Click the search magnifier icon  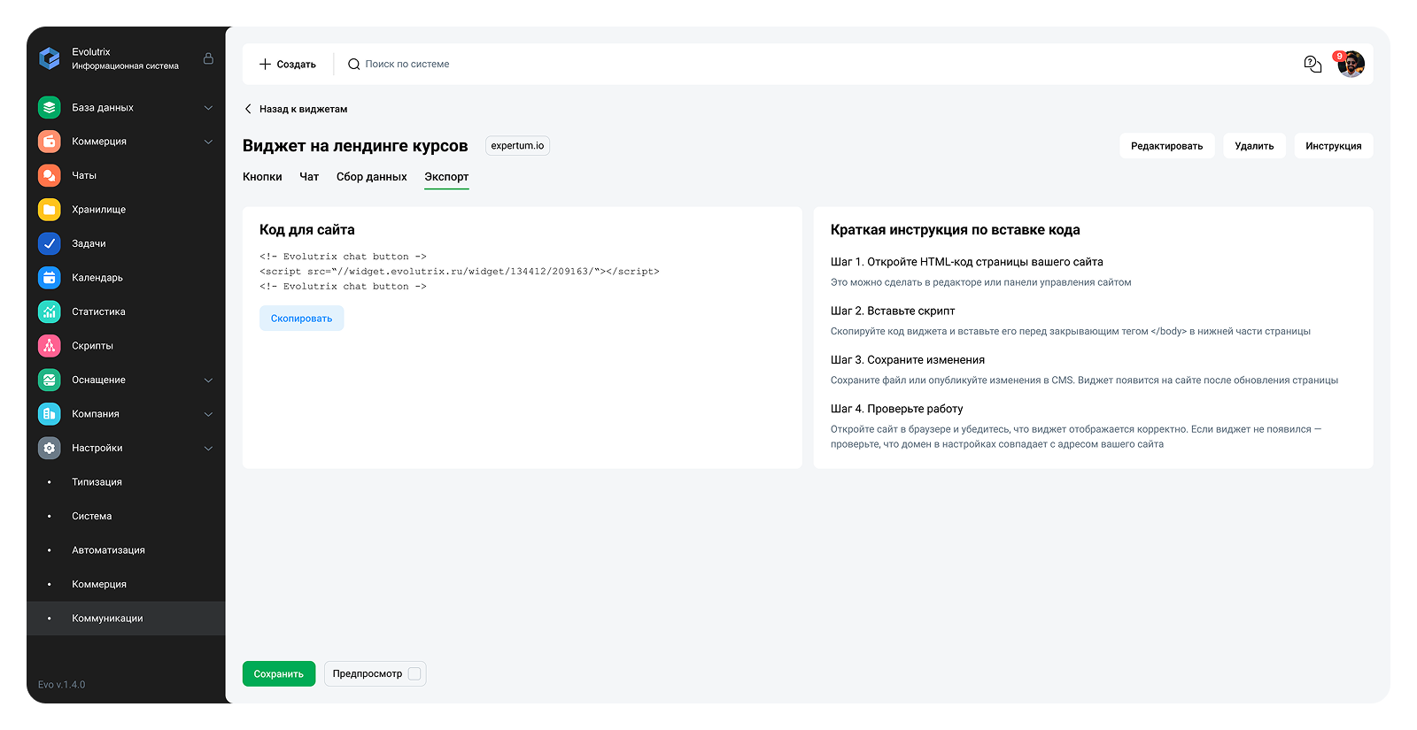point(353,64)
